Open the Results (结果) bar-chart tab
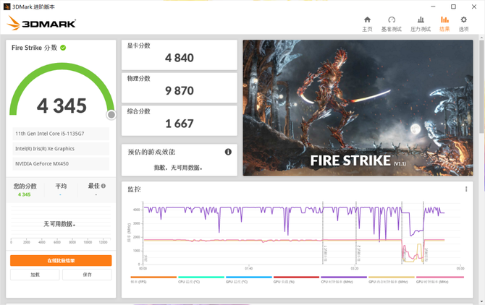 pos(444,24)
